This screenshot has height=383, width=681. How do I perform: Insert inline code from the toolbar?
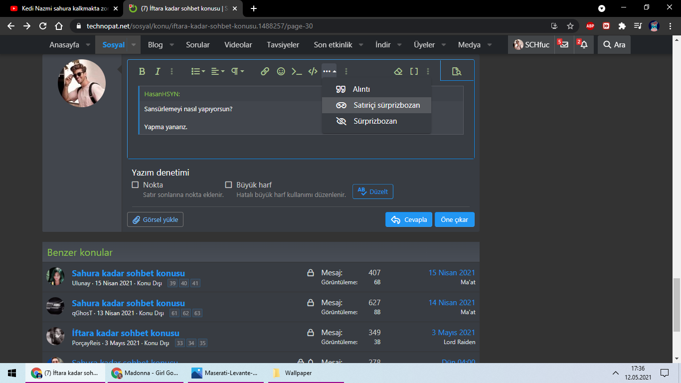click(x=297, y=71)
